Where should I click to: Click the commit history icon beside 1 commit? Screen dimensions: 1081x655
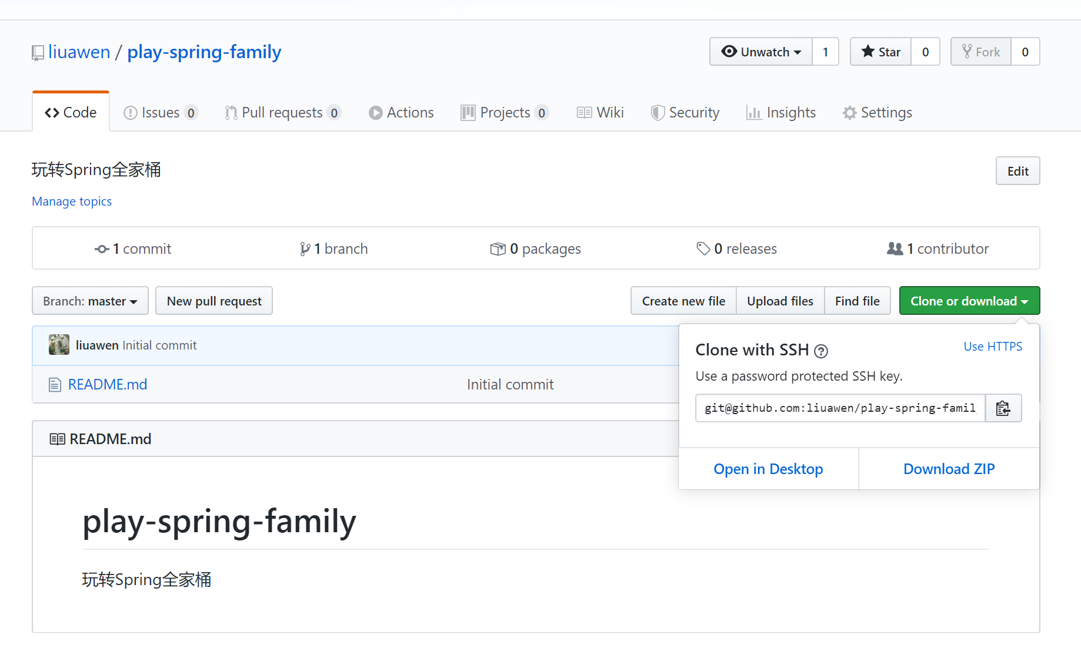(102, 249)
